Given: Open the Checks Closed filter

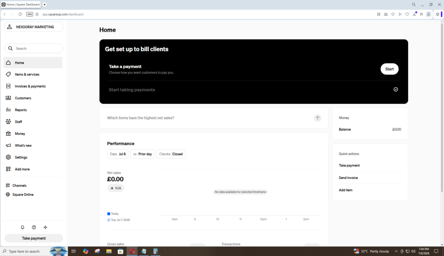Looking at the screenshot, I should [x=171, y=154].
